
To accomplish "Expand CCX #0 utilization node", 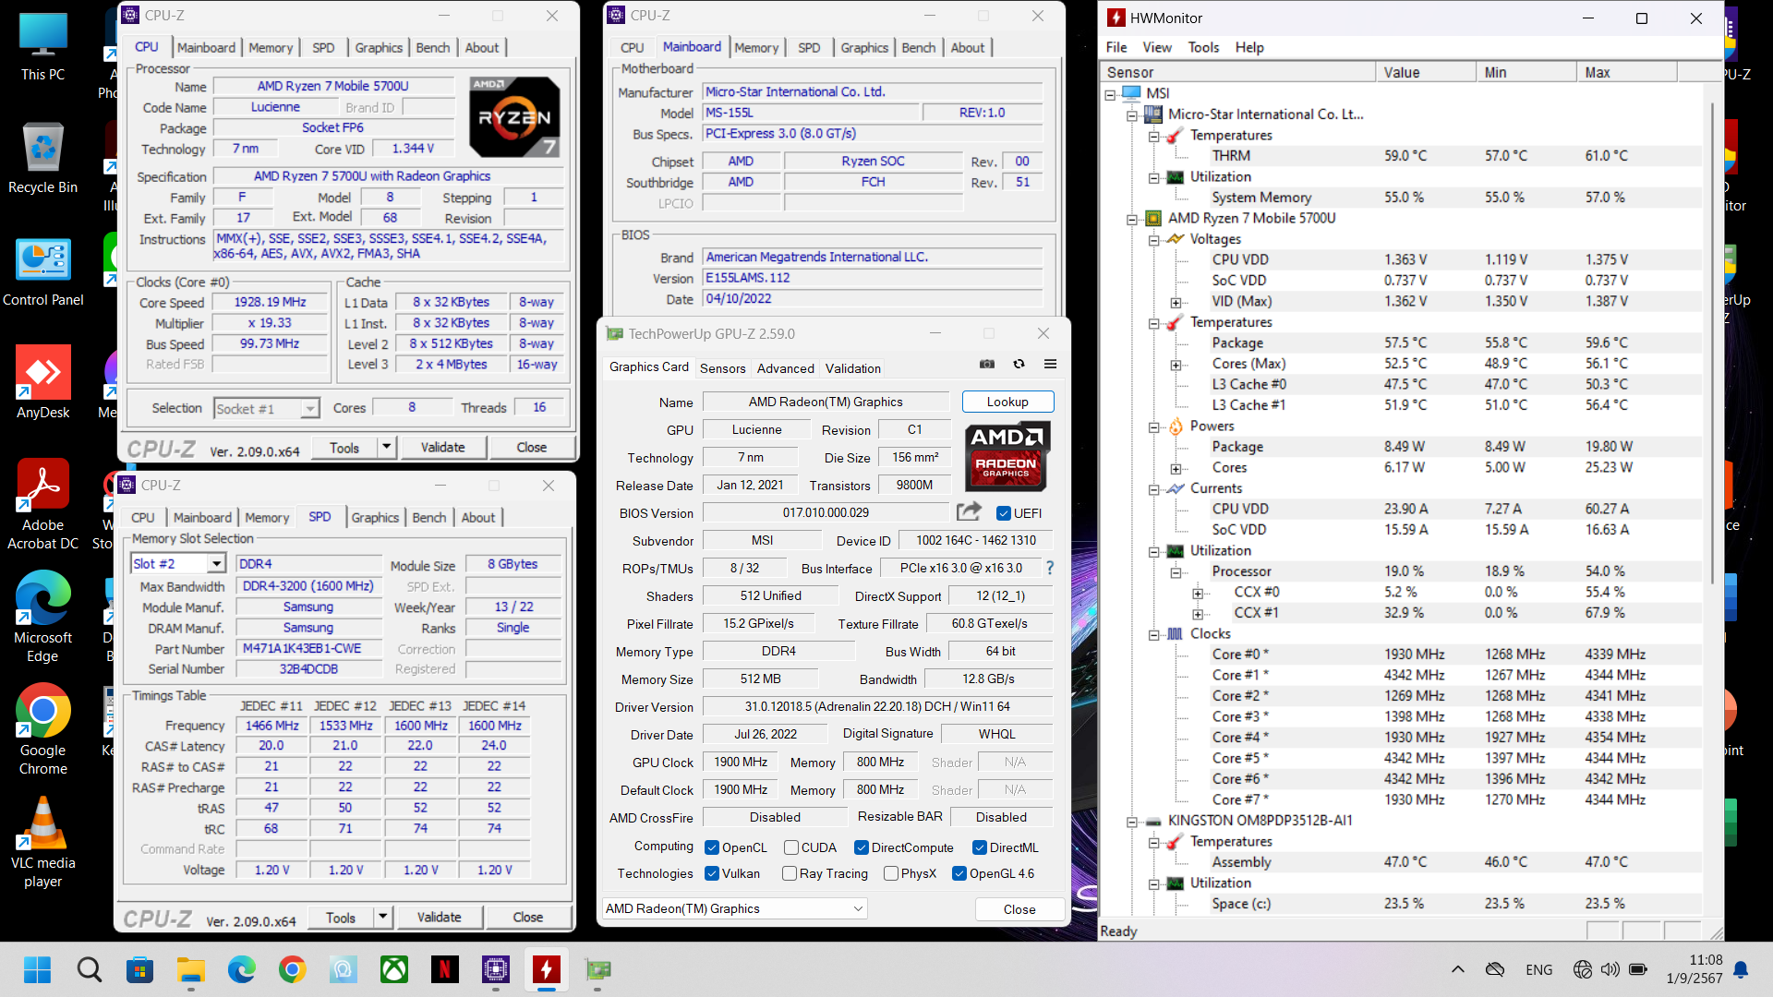I will pos(1198,593).
